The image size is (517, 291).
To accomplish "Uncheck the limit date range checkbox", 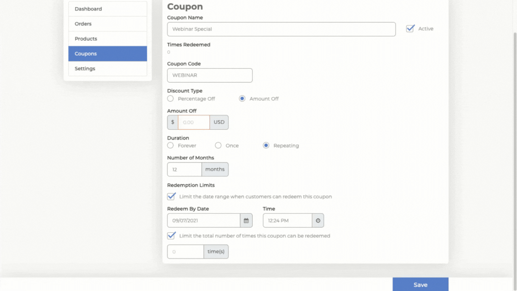I will click(x=172, y=197).
